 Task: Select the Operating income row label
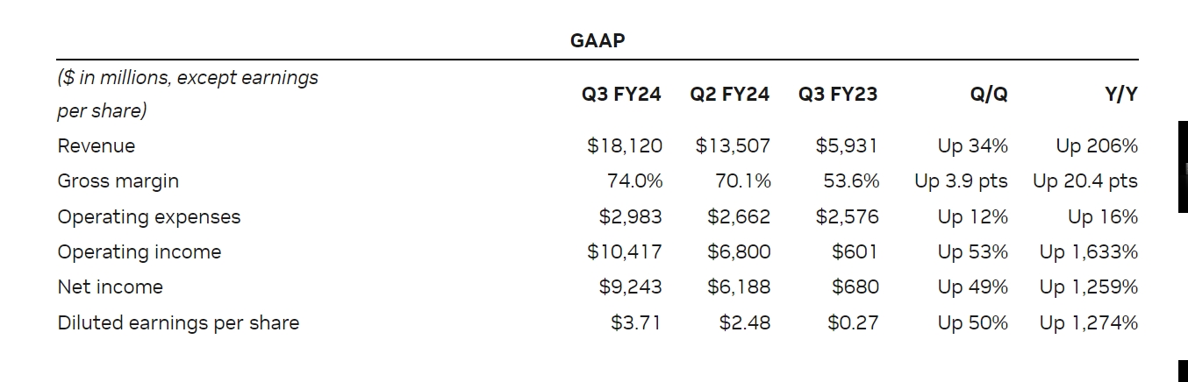pos(140,252)
